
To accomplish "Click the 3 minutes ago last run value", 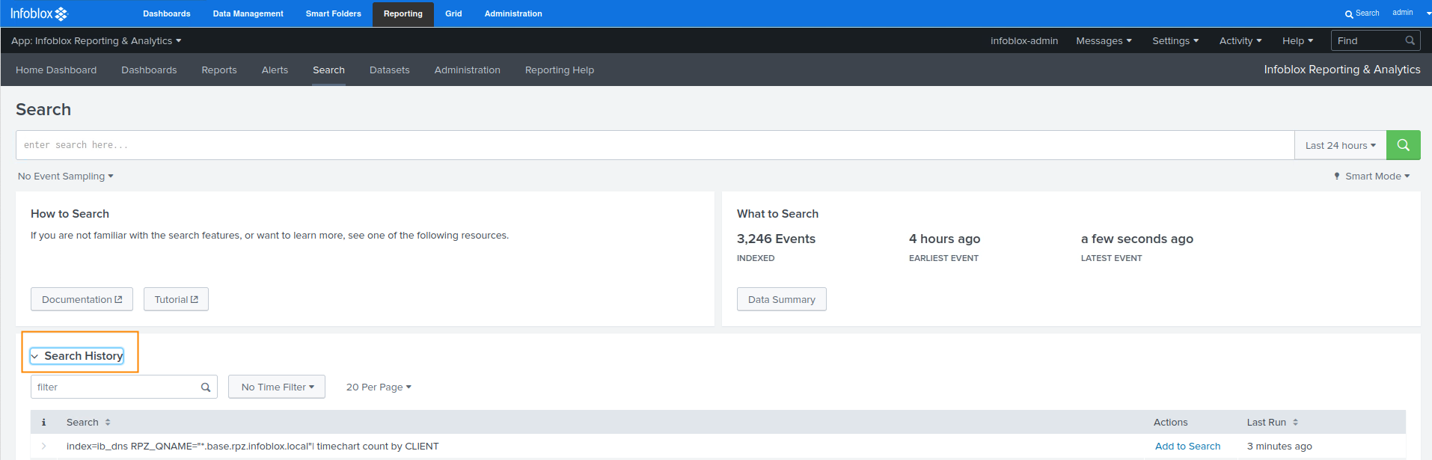I will click(1279, 447).
